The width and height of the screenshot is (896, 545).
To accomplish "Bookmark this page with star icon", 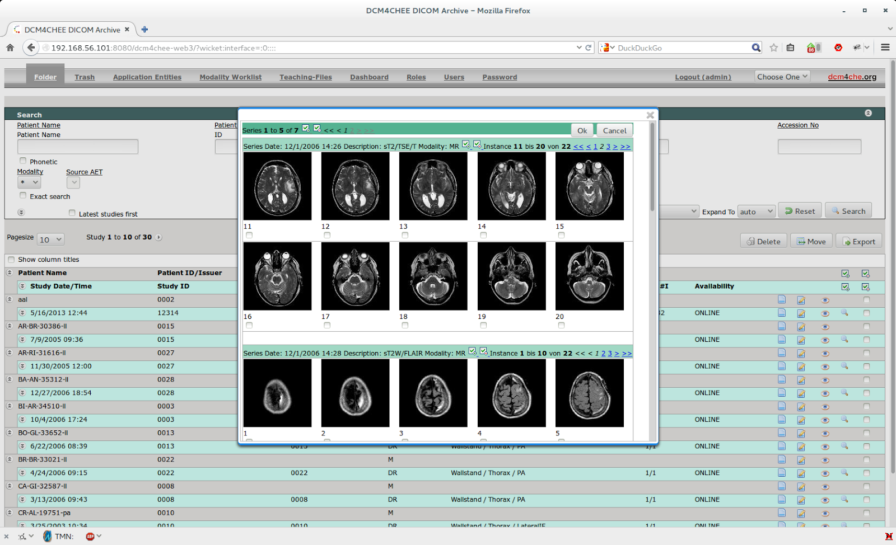I will [x=774, y=48].
